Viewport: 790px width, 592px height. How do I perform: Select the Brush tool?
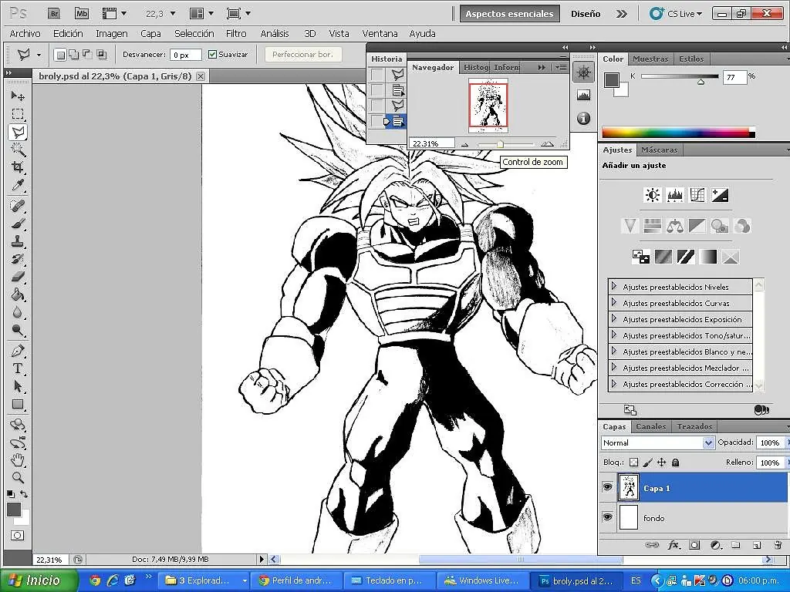[18, 224]
